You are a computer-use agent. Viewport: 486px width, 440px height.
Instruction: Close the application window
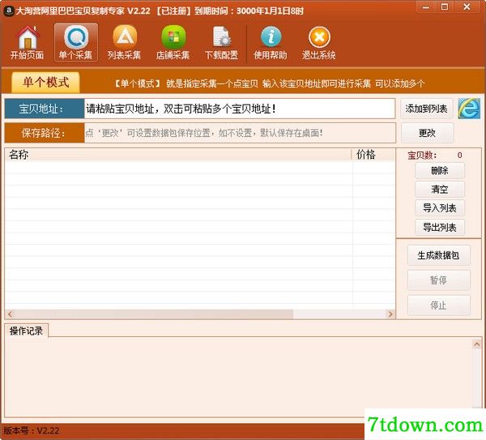(467, 7)
